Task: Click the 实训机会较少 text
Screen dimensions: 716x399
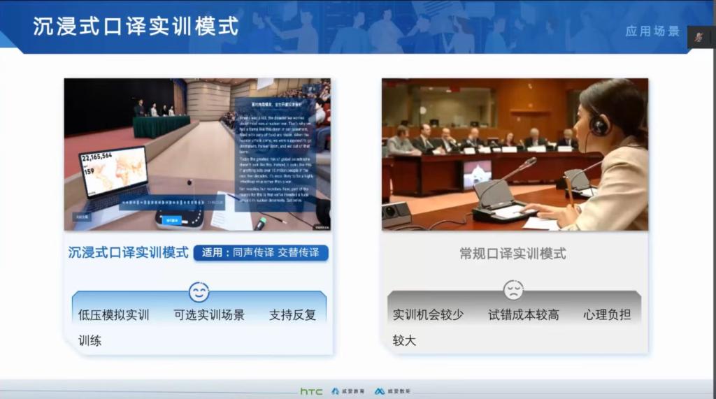Action: coord(428,315)
